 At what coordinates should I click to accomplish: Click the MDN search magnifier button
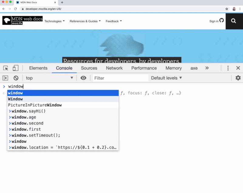[233, 21]
